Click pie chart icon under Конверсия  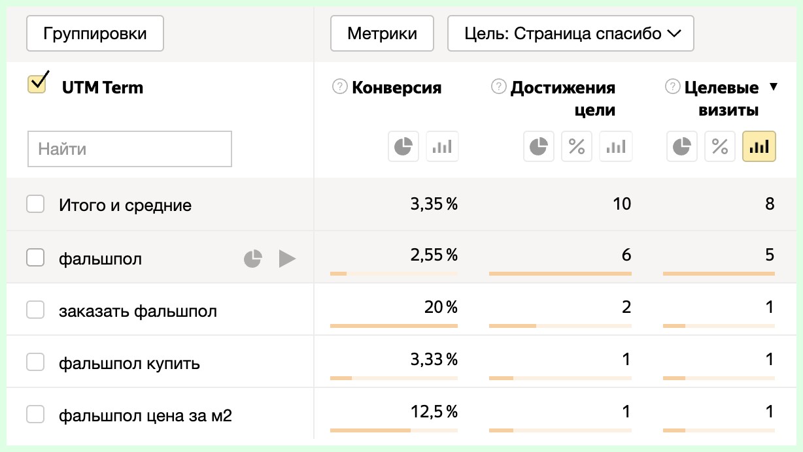(403, 146)
